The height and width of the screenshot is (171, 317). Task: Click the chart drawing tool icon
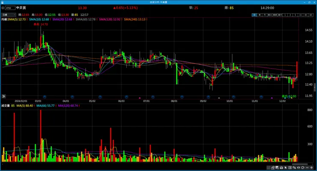coord(273,168)
